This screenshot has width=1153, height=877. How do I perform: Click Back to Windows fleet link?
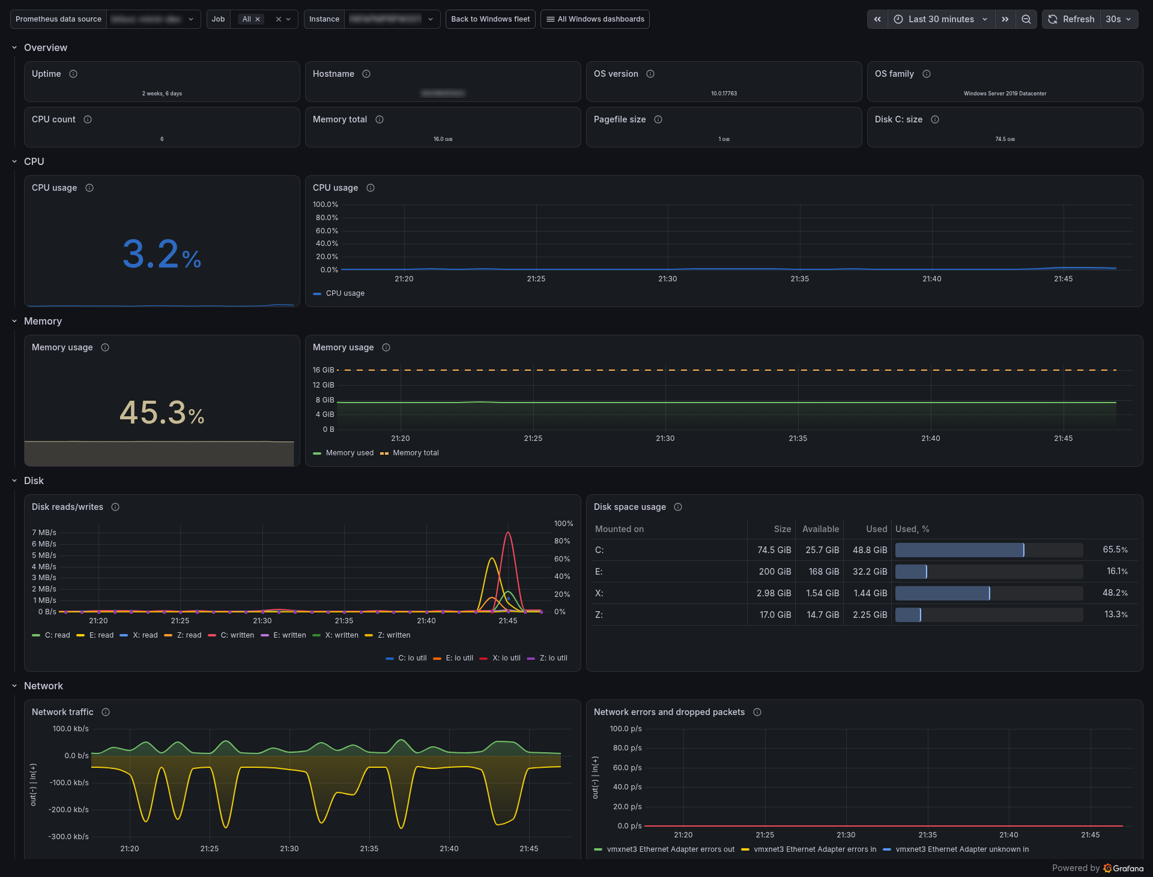490,19
